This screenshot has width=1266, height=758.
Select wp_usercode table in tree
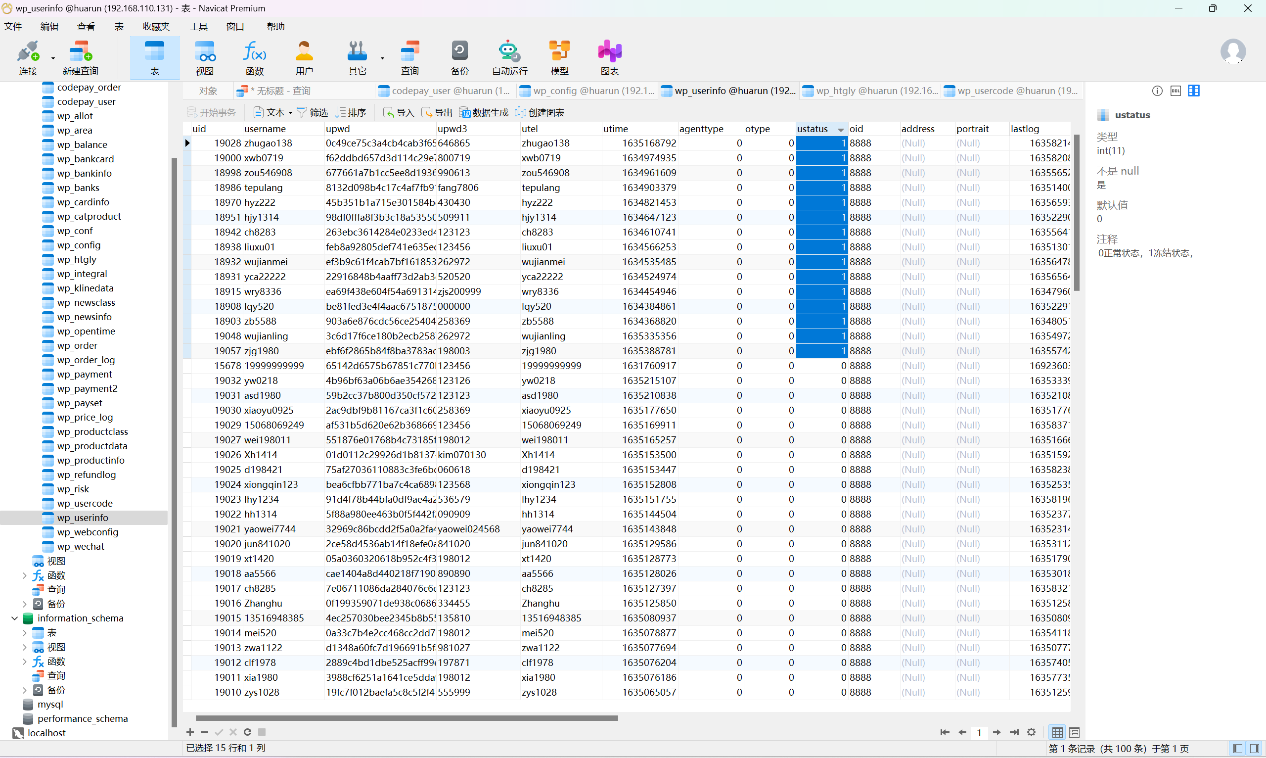pos(85,503)
